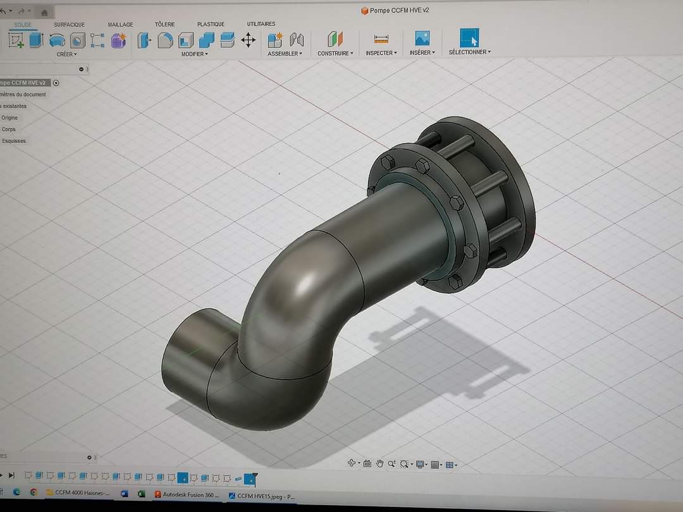Open Microsoft Edge from the taskbar
This screenshot has height=512, width=683.
click(x=16, y=492)
